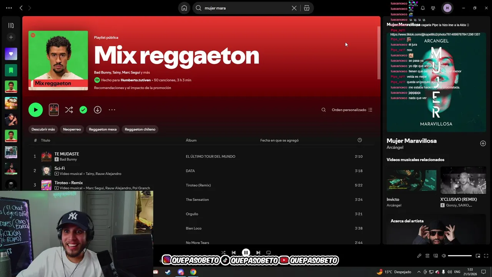Open album link 'The Sensation'

click(x=197, y=200)
